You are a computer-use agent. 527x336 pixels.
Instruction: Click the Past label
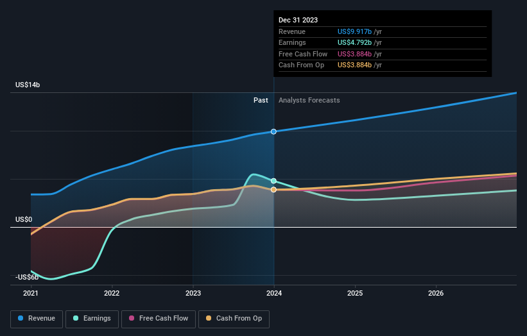[x=261, y=100]
